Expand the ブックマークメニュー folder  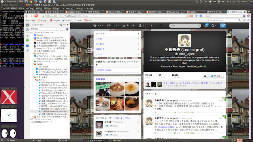31,119
